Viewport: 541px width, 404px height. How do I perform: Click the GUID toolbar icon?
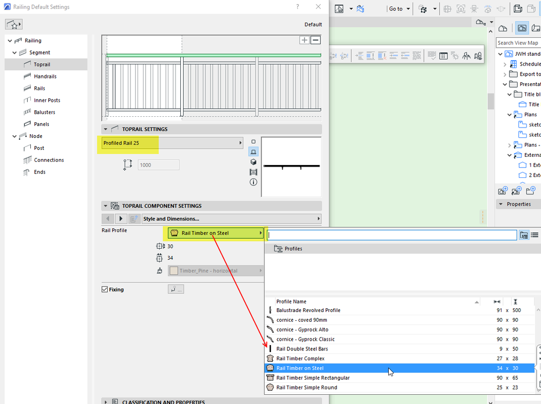coord(417,56)
